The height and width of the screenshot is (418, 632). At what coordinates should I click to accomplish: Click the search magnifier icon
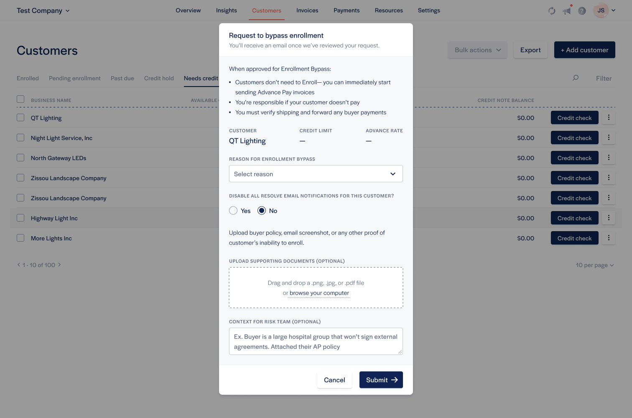coord(576,78)
